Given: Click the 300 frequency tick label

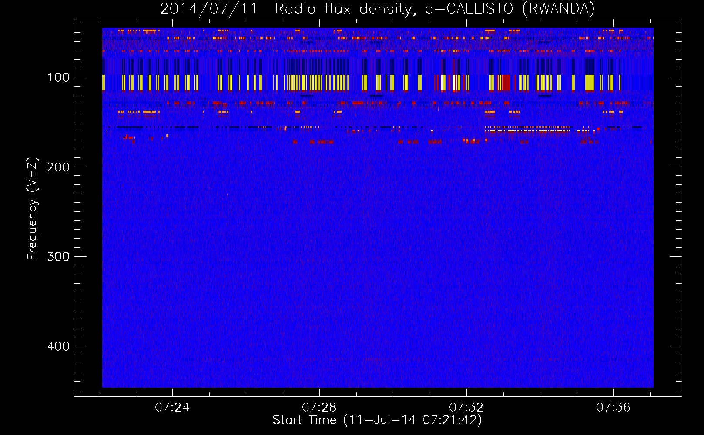Looking at the screenshot, I should [58, 257].
